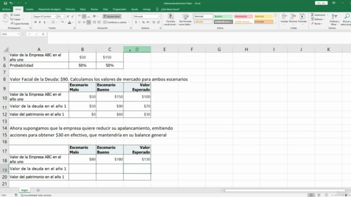
Task: Click the fill color bucket icon
Action: (62, 22)
